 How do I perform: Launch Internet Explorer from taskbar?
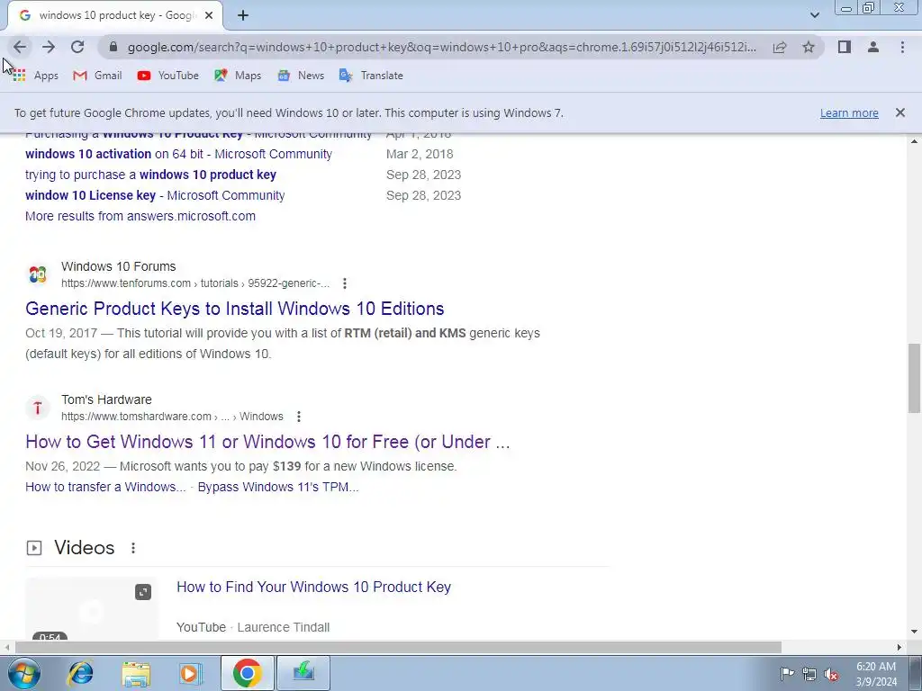pos(80,673)
